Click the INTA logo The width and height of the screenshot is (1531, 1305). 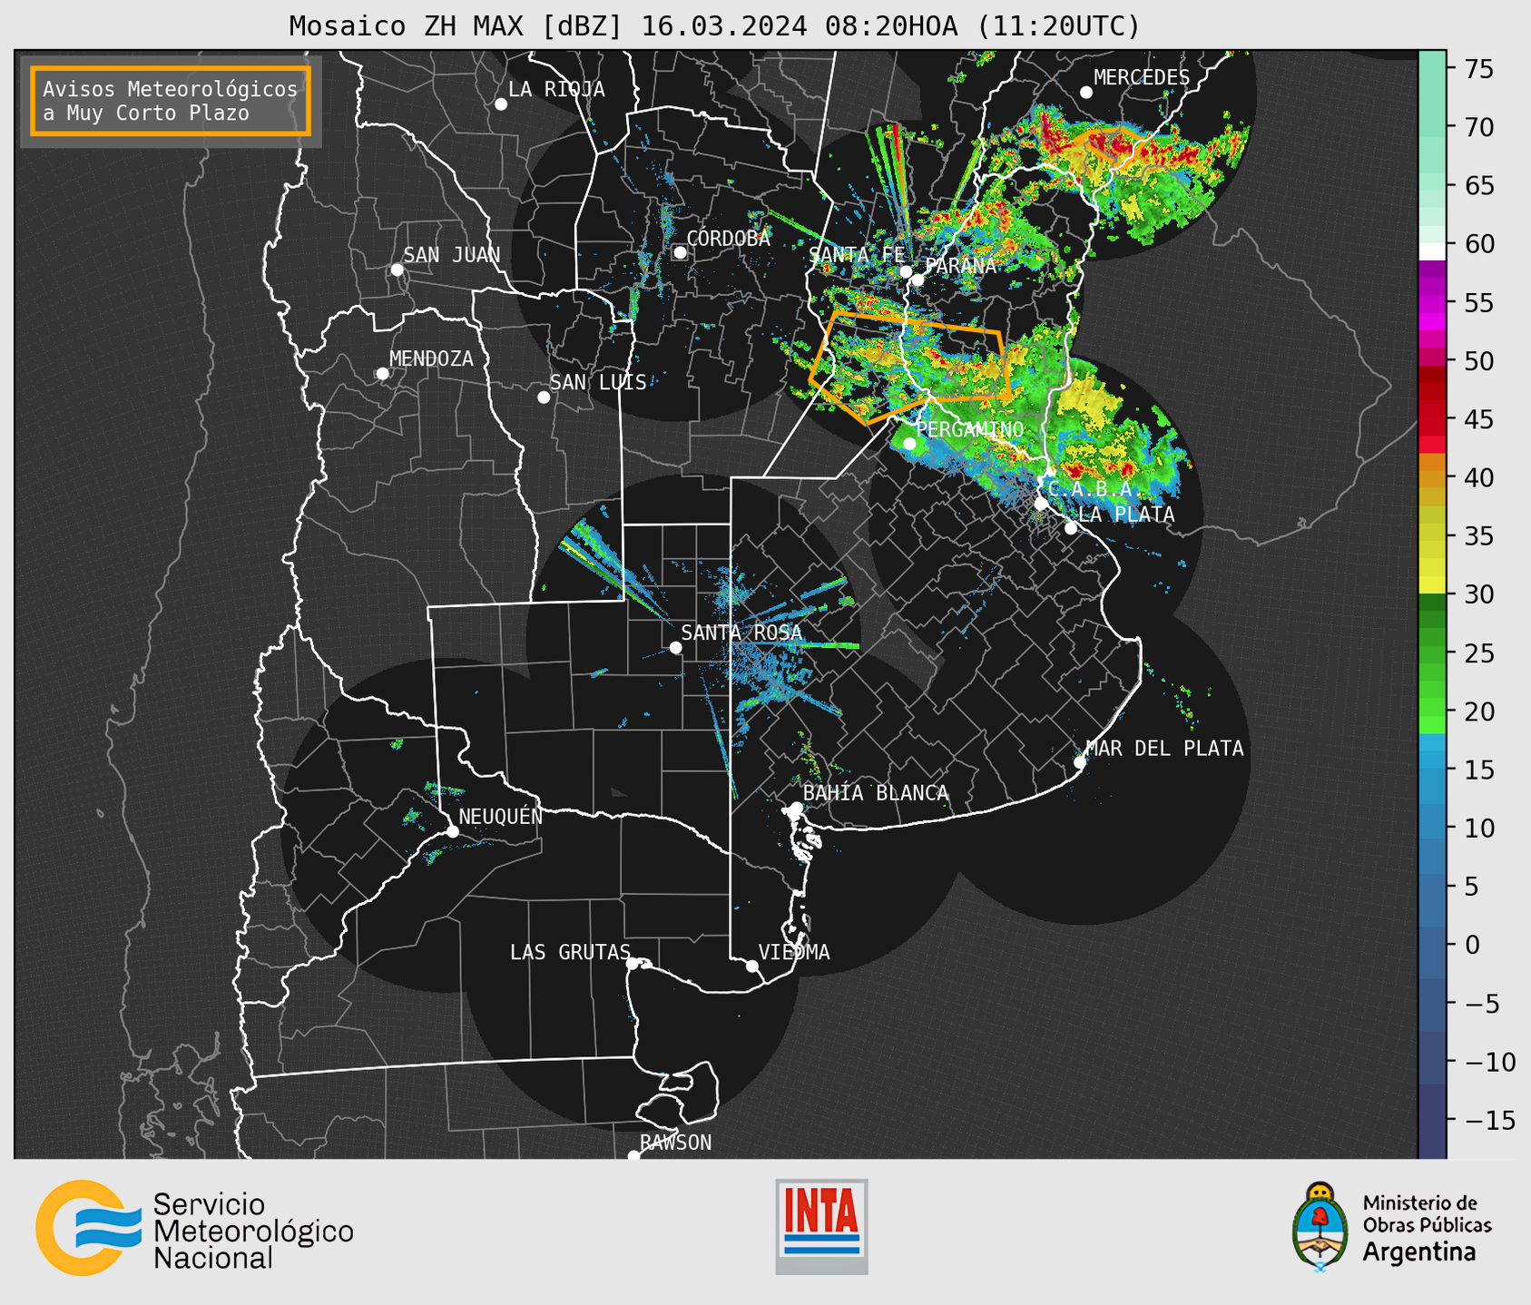pyautogui.click(x=821, y=1226)
